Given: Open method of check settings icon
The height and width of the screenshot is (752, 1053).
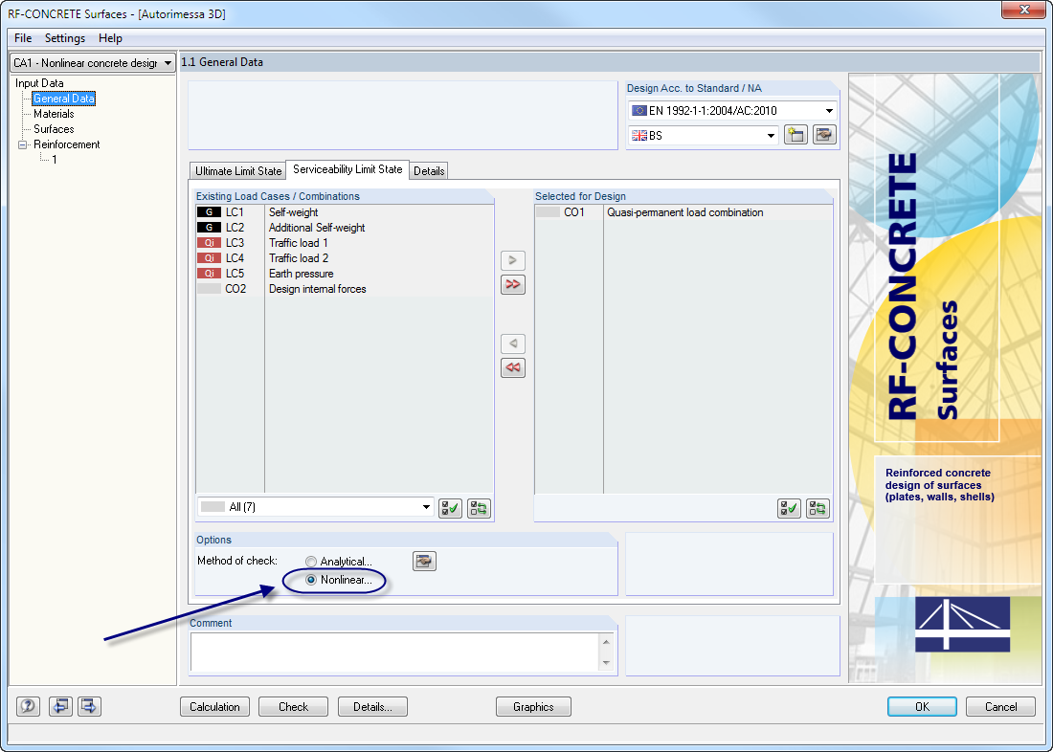Looking at the screenshot, I should (424, 561).
